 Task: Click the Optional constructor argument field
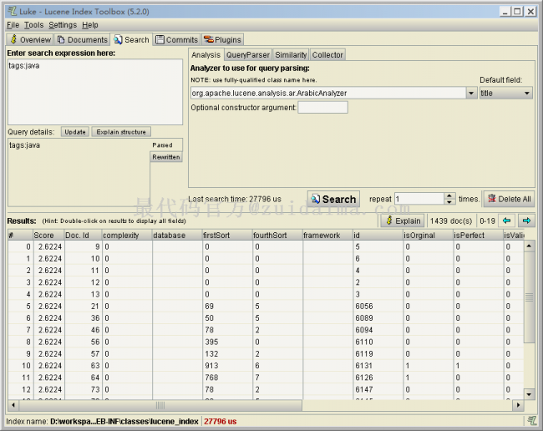pos(322,108)
